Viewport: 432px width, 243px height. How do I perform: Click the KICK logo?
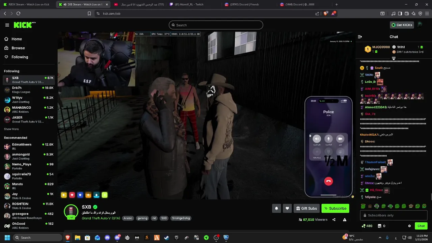24,25
